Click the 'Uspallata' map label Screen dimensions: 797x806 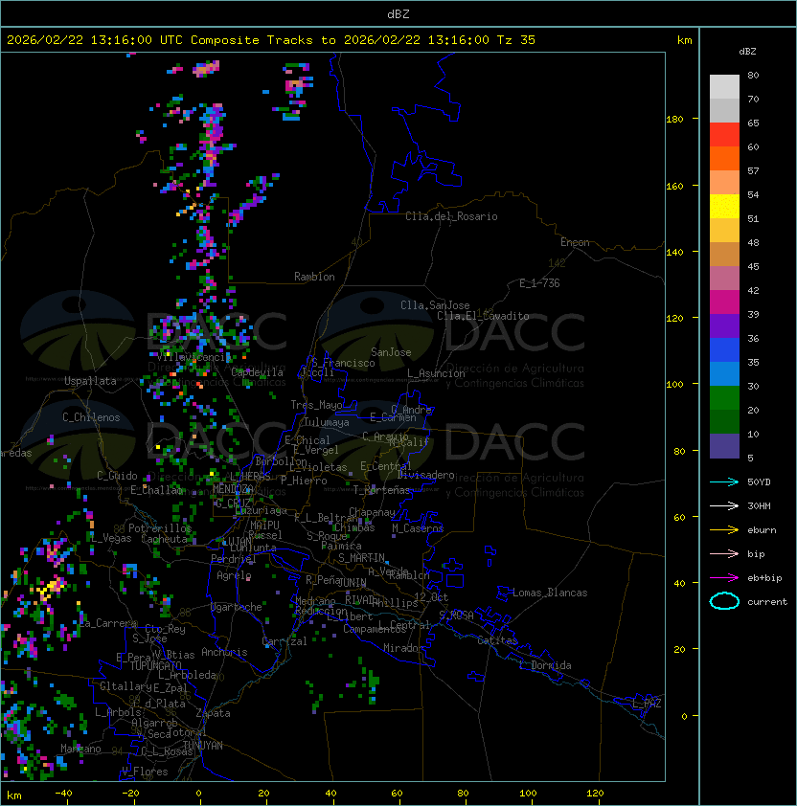[x=90, y=381]
